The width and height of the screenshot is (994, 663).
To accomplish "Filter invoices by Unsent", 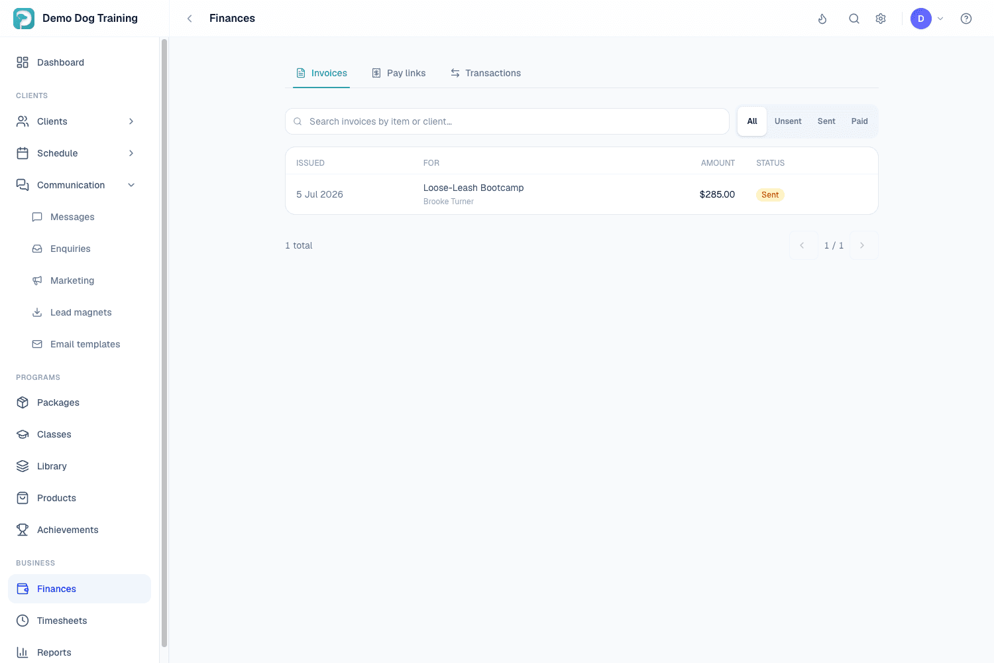I will click(788, 121).
